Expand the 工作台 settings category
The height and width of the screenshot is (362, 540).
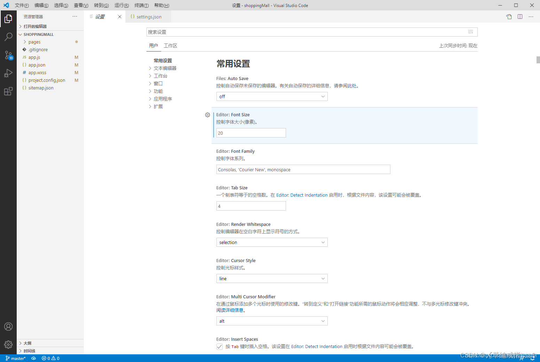click(x=158, y=76)
